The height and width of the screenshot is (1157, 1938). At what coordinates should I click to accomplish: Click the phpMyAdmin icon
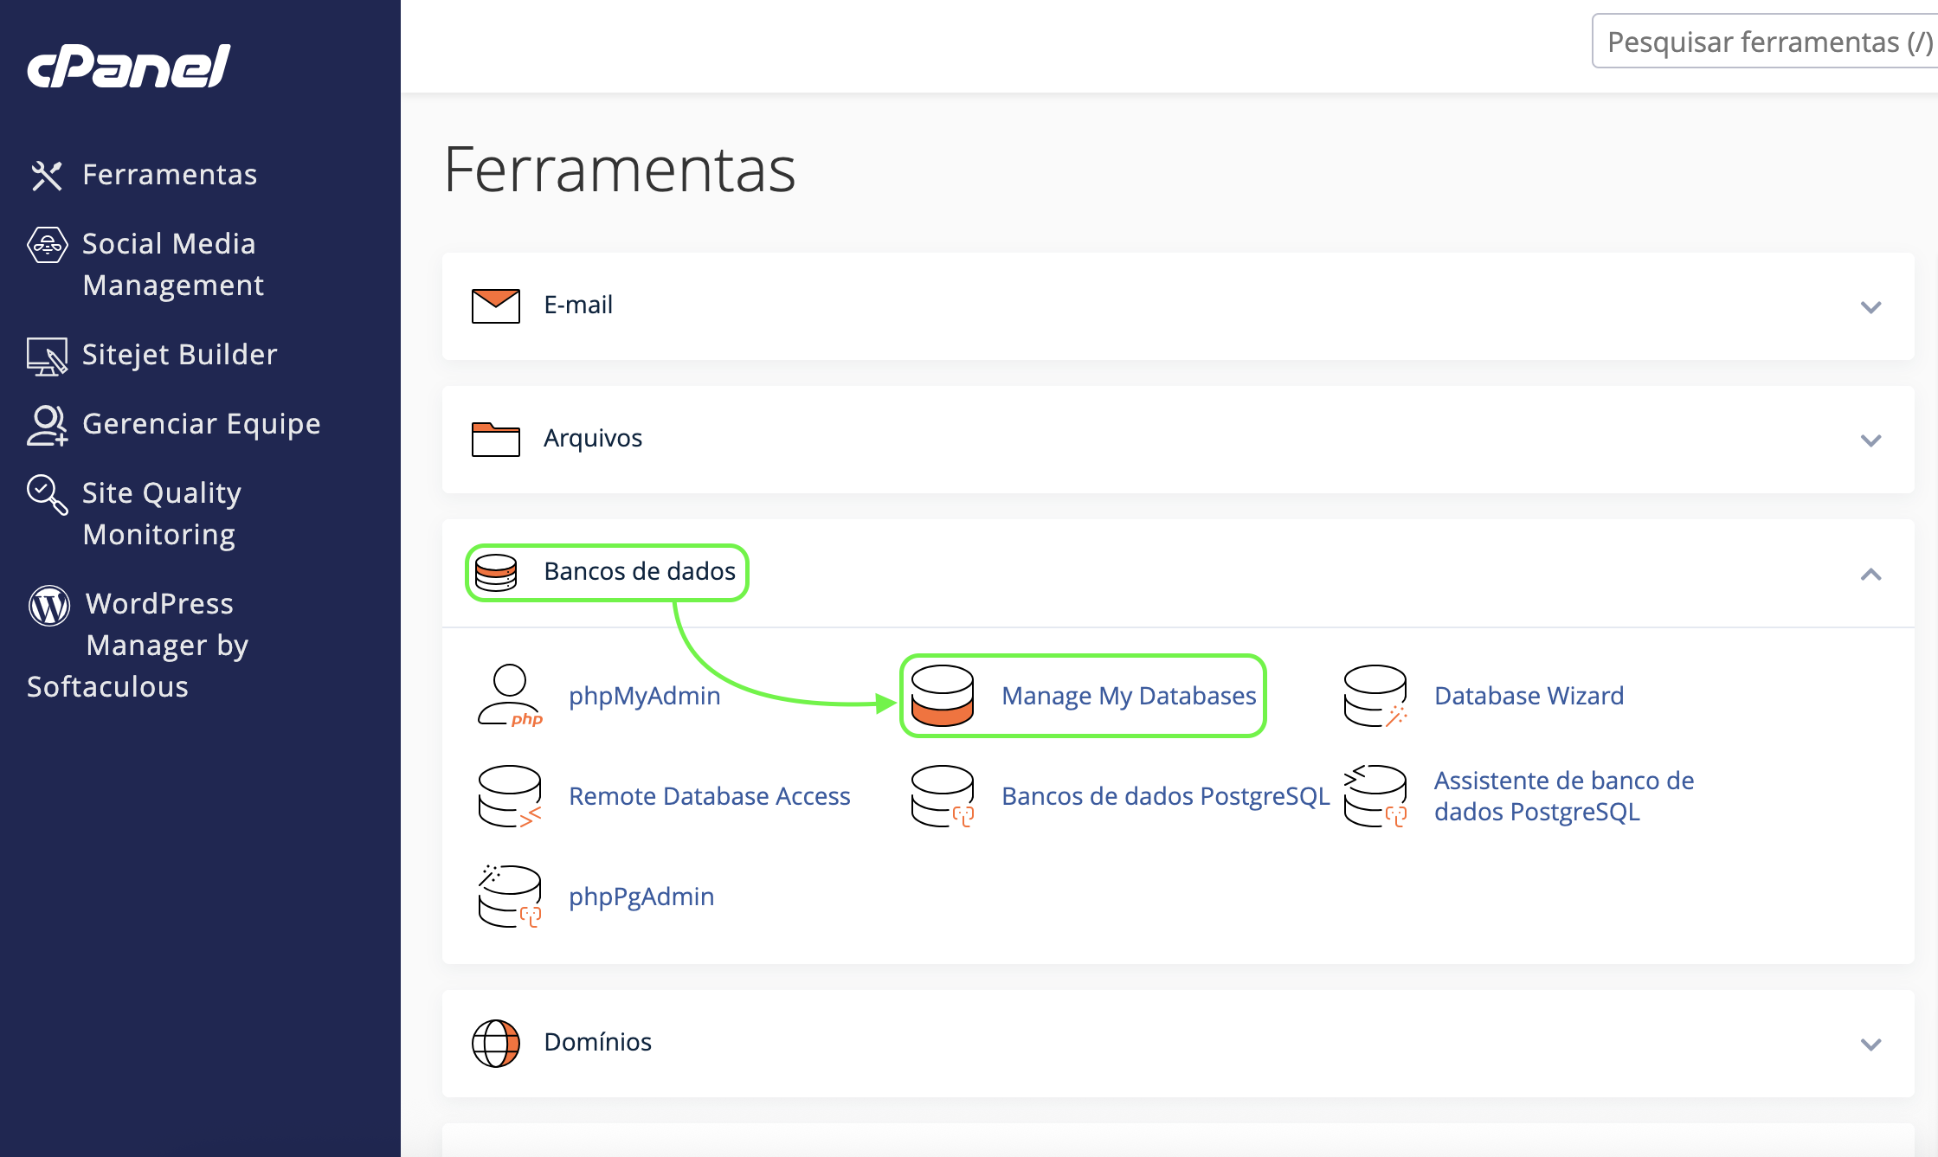tap(511, 696)
